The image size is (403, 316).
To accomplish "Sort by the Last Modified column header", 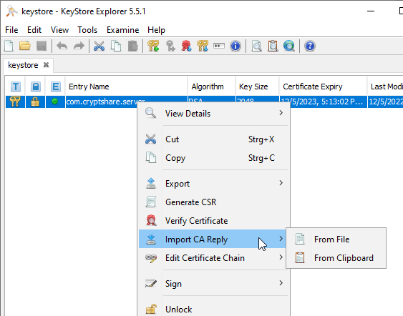I will pos(385,87).
